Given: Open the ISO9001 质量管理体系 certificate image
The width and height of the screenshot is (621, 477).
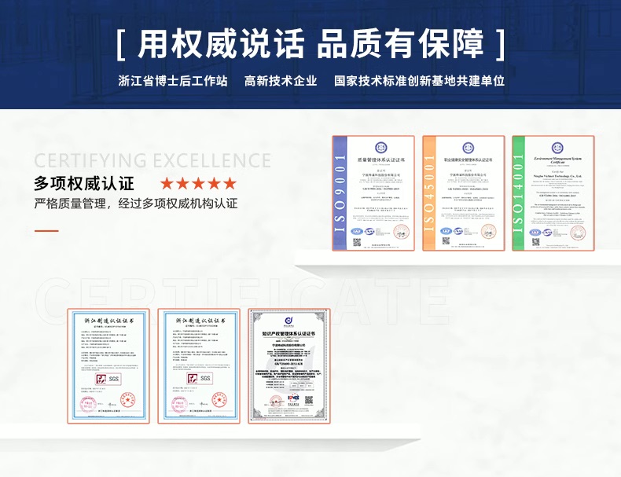Looking at the screenshot, I should [x=373, y=193].
